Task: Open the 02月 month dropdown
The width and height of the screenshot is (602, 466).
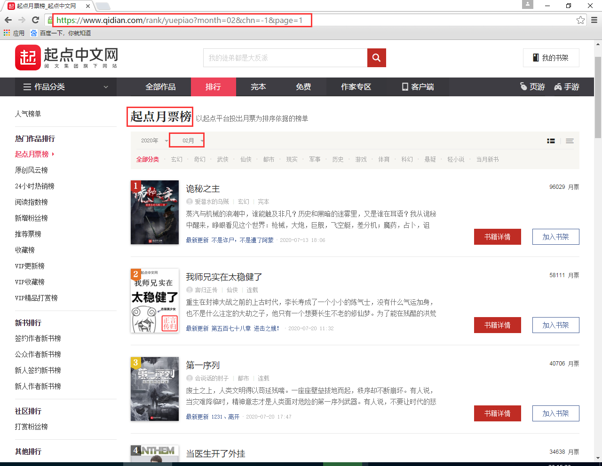Action: (187, 140)
